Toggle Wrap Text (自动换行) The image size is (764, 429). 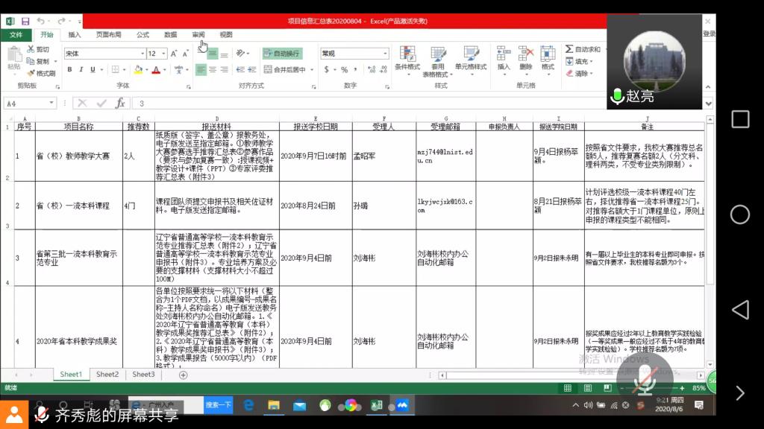pos(283,54)
